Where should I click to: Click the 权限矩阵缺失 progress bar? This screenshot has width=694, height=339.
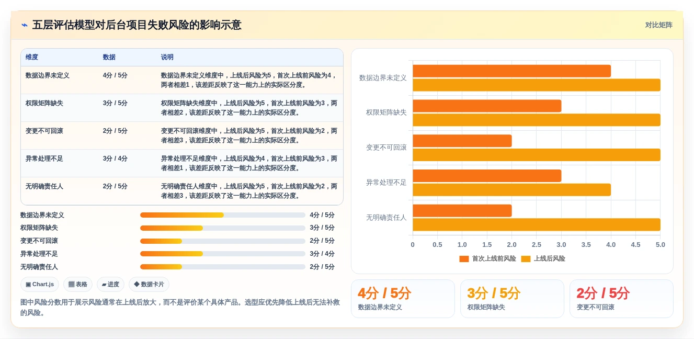(223, 228)
